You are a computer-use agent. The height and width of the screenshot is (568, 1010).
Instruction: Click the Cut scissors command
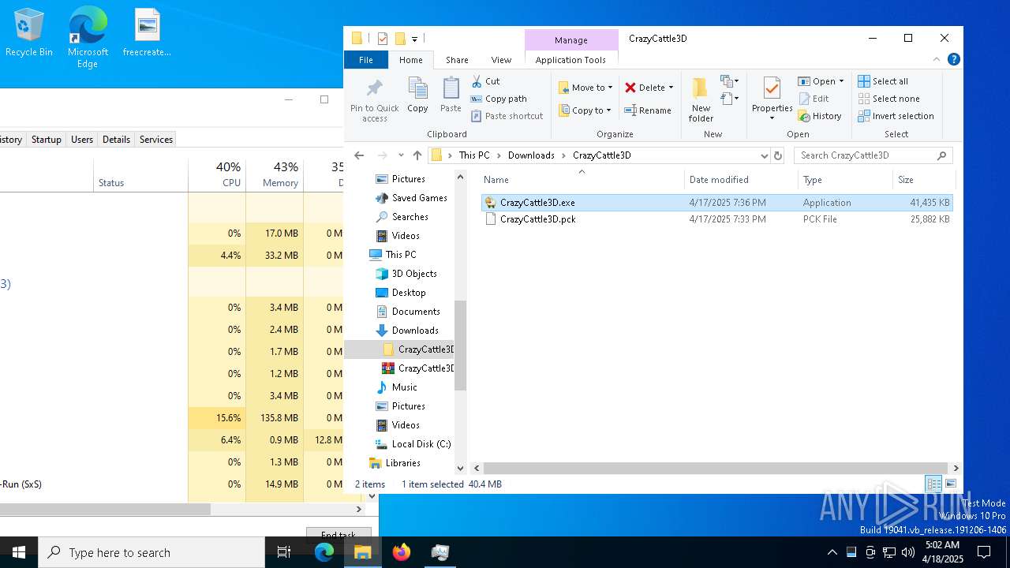pos(485,81)
